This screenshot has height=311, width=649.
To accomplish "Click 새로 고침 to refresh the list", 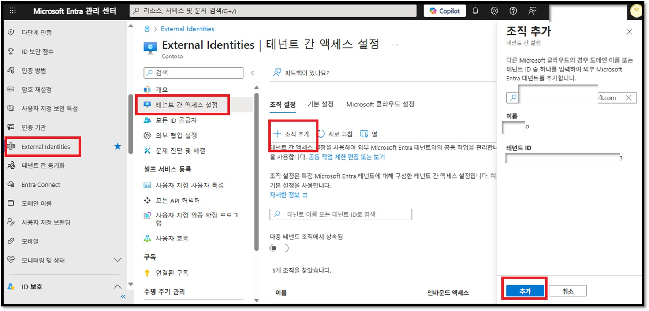I will pyautogui.click(x=335, y=134).
